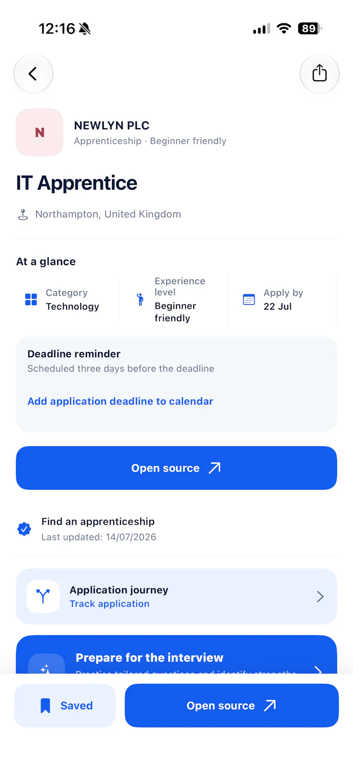Open the Track application link
The height and width of the screenshot is (767, 353).
(109, 604)
